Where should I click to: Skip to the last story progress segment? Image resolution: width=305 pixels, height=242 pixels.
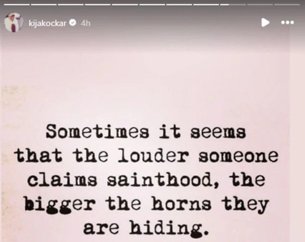tap(287, 4)
